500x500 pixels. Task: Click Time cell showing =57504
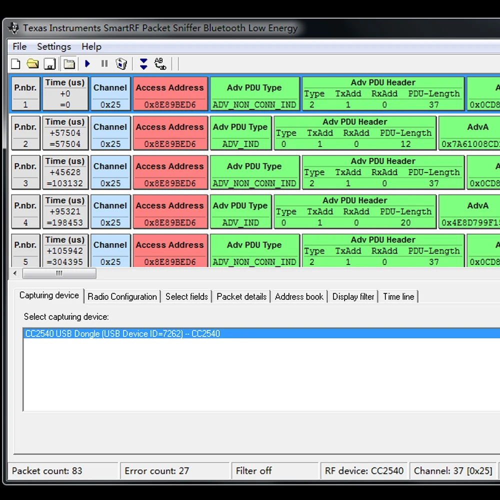(65, 132)
